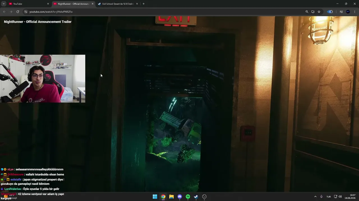Go forward to the next page
The height and width of the screenshot is (201, 359).
coord(11,12)
